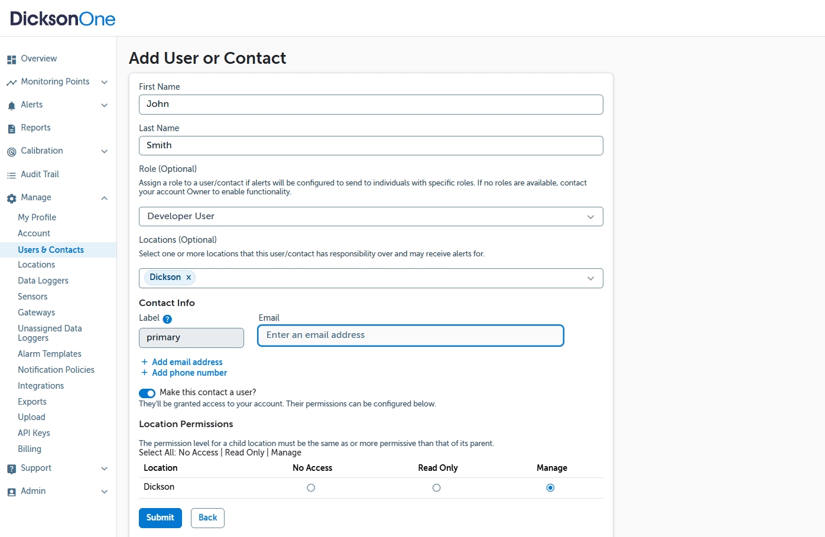Viewport: 825px width, 537px height.
Task: Toggle off Make this contact a user
Action: pos(147,393)
